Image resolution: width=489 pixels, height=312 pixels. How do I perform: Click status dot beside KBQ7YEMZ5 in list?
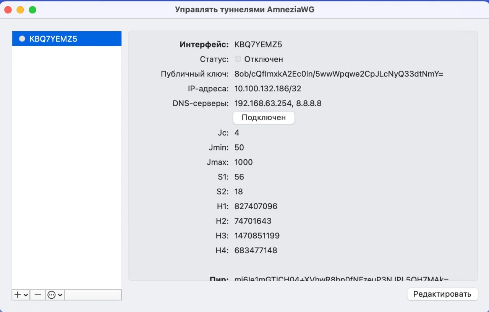point(22,39)
